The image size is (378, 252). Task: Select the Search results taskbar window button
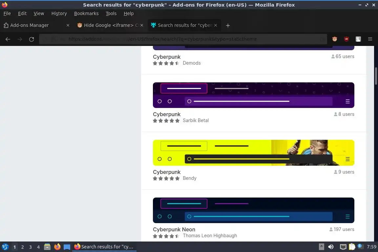(x=104, y=247)
